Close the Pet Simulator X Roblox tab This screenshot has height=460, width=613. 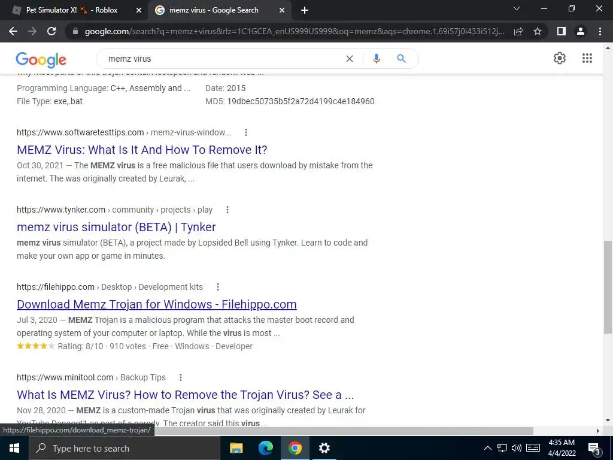(139, 11)
